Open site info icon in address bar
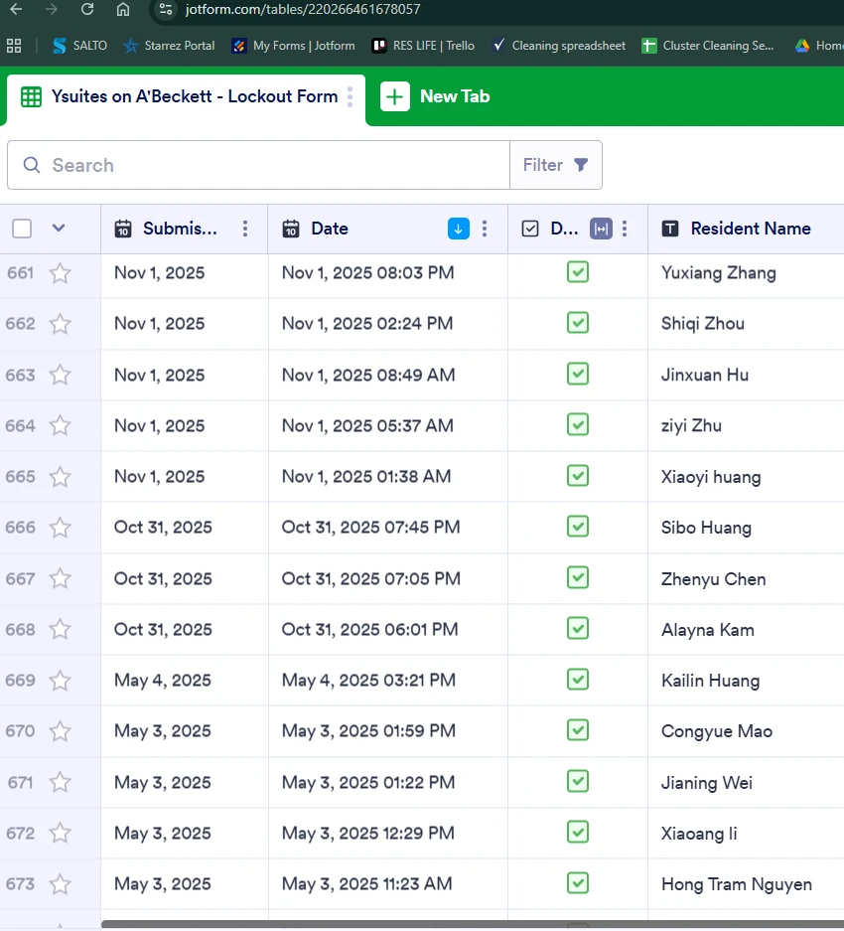 coord(166,10)
